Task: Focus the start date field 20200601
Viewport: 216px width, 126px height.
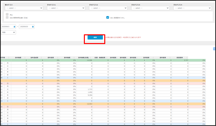Action: (x=8, y=27)
